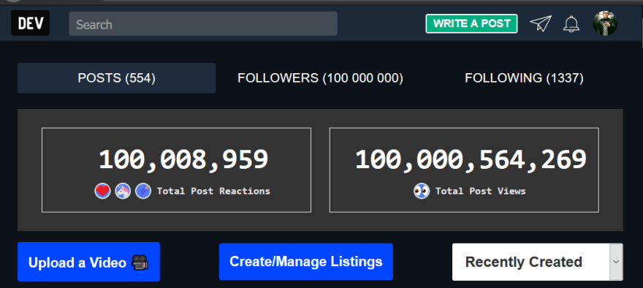The width and height of the screenshot is (643, 288).
Task: Open the user profile avatar menu
Action: pos(605,23)
